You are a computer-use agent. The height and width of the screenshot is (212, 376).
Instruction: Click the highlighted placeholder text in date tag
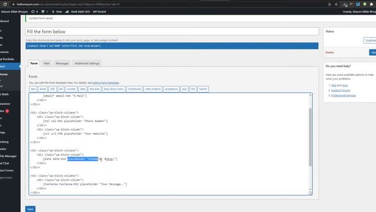coord(83,159)
